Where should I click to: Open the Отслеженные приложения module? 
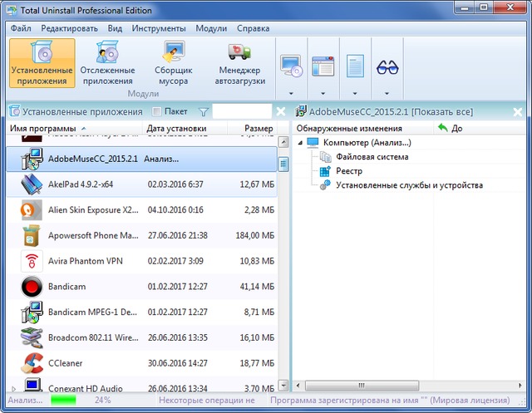tap(106, 63)
